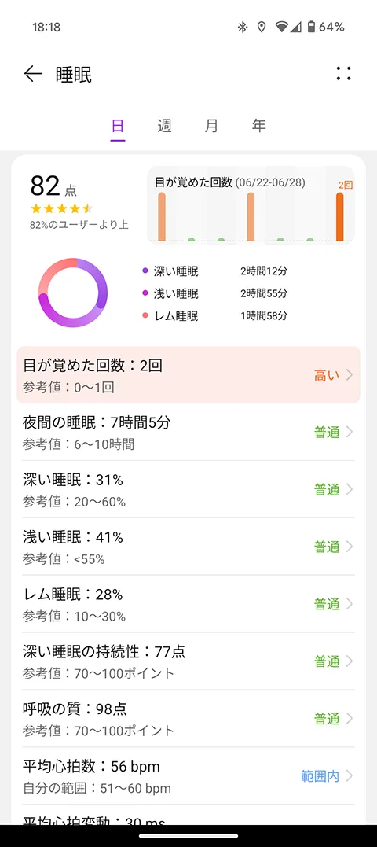
Task: Open レム睡眠 28% details
Action: [188, 604]
